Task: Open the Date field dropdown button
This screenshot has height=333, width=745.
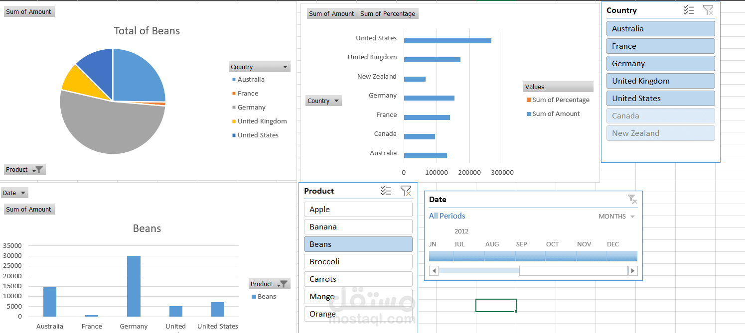Action: (14, 193)
